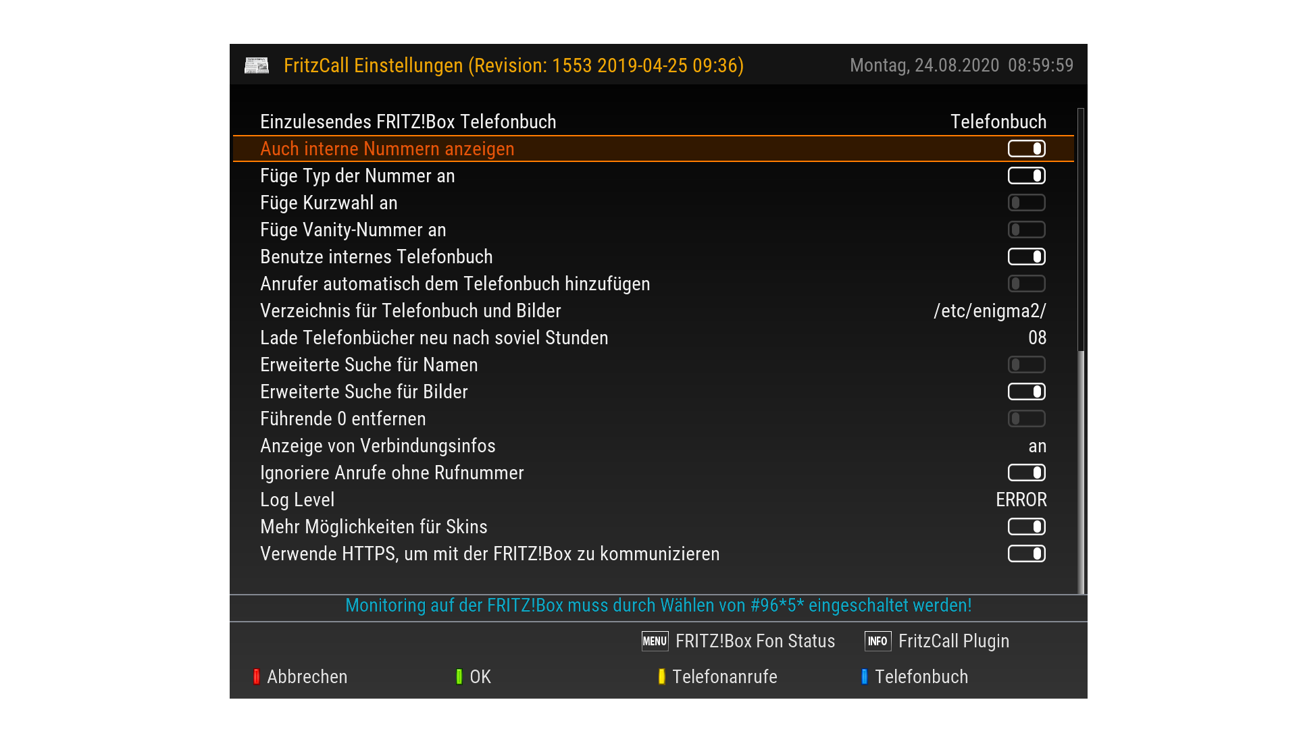Toggle 'Auch interne Nummern anzeigen' switch
The image size is (1297, 729).
click(x=1026, y=148)
